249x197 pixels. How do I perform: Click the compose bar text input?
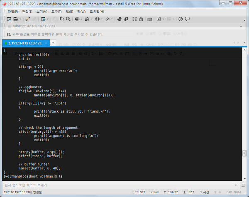click(x=118, y=185)
